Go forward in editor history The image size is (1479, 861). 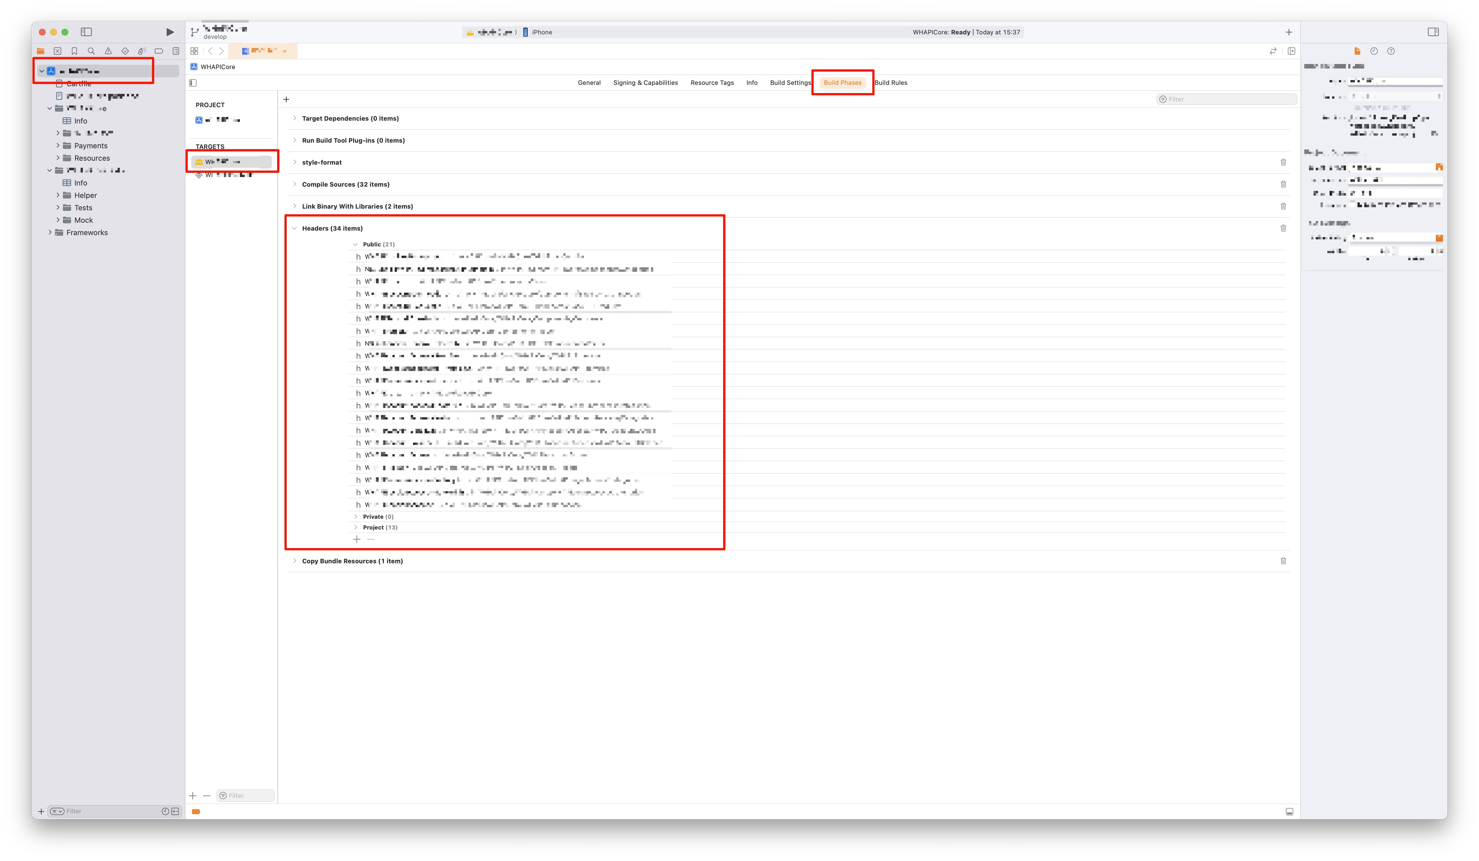221,51
